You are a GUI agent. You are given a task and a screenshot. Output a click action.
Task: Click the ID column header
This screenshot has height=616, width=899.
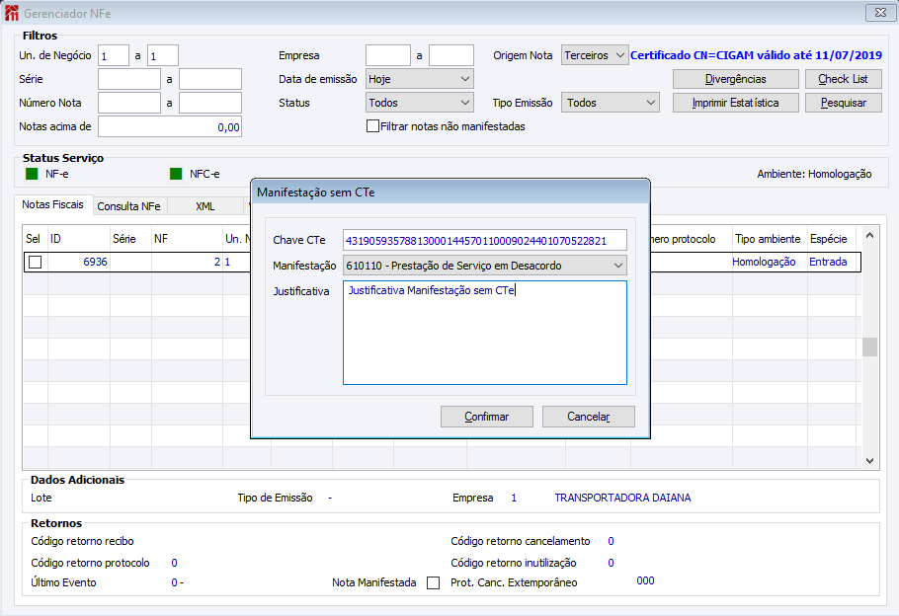tap(79, 238)
